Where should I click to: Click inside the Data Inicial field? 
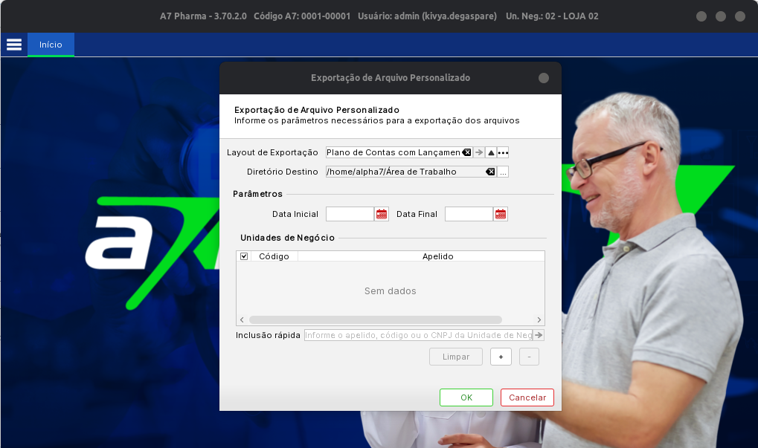(350, 214)
